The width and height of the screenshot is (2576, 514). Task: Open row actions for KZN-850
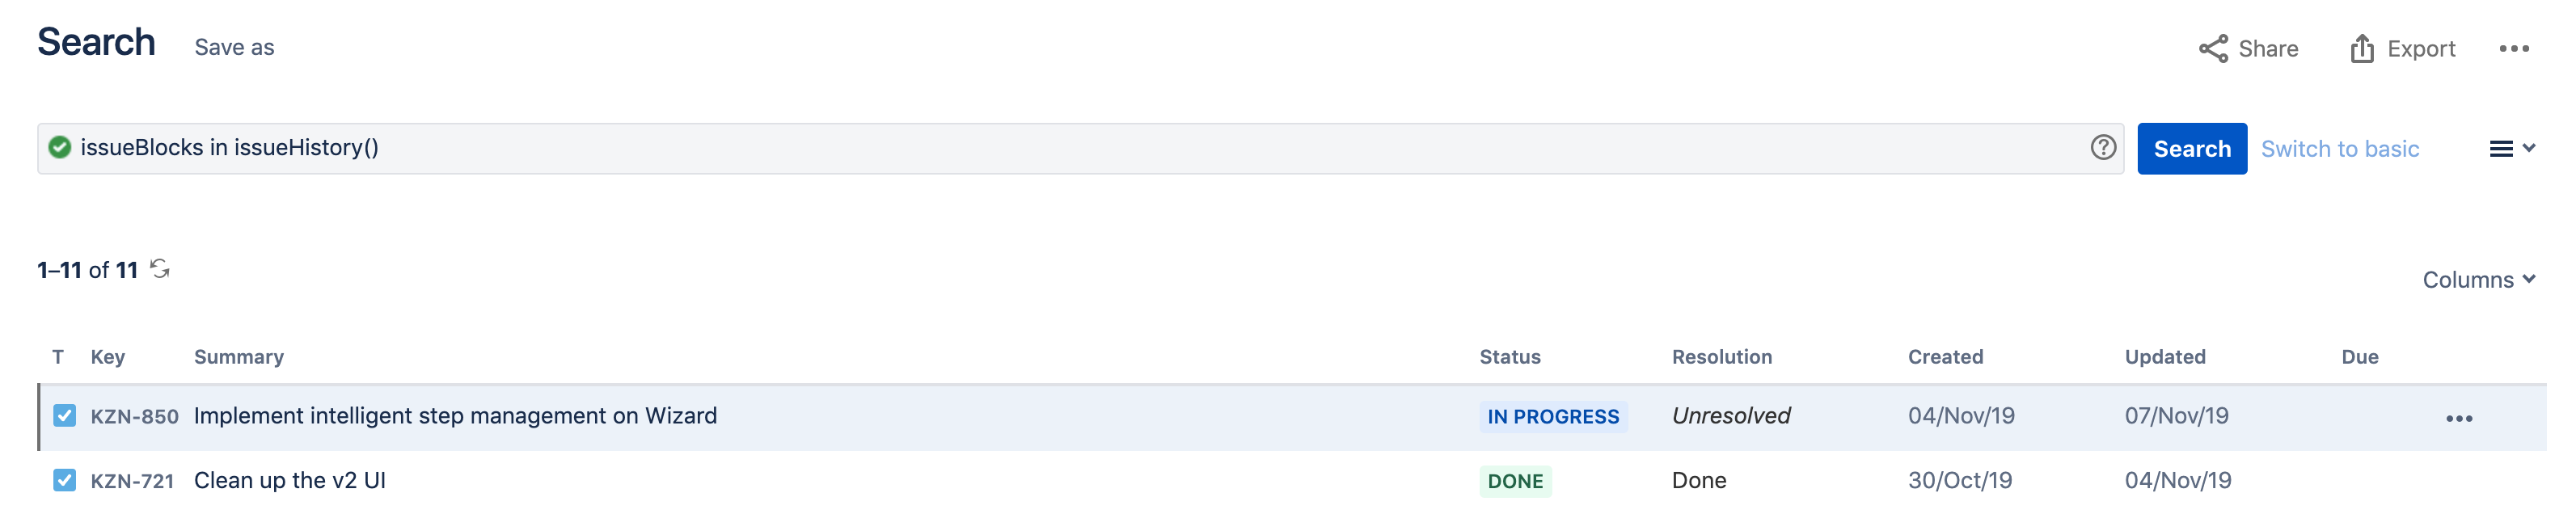(x=2462, y=416)
